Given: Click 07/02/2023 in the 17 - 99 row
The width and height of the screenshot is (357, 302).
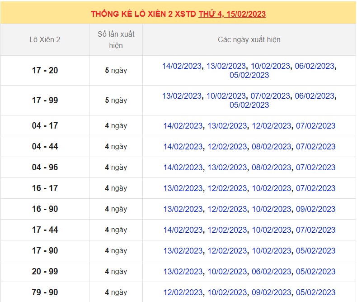Looking at the screenshot, I should 270,96.
